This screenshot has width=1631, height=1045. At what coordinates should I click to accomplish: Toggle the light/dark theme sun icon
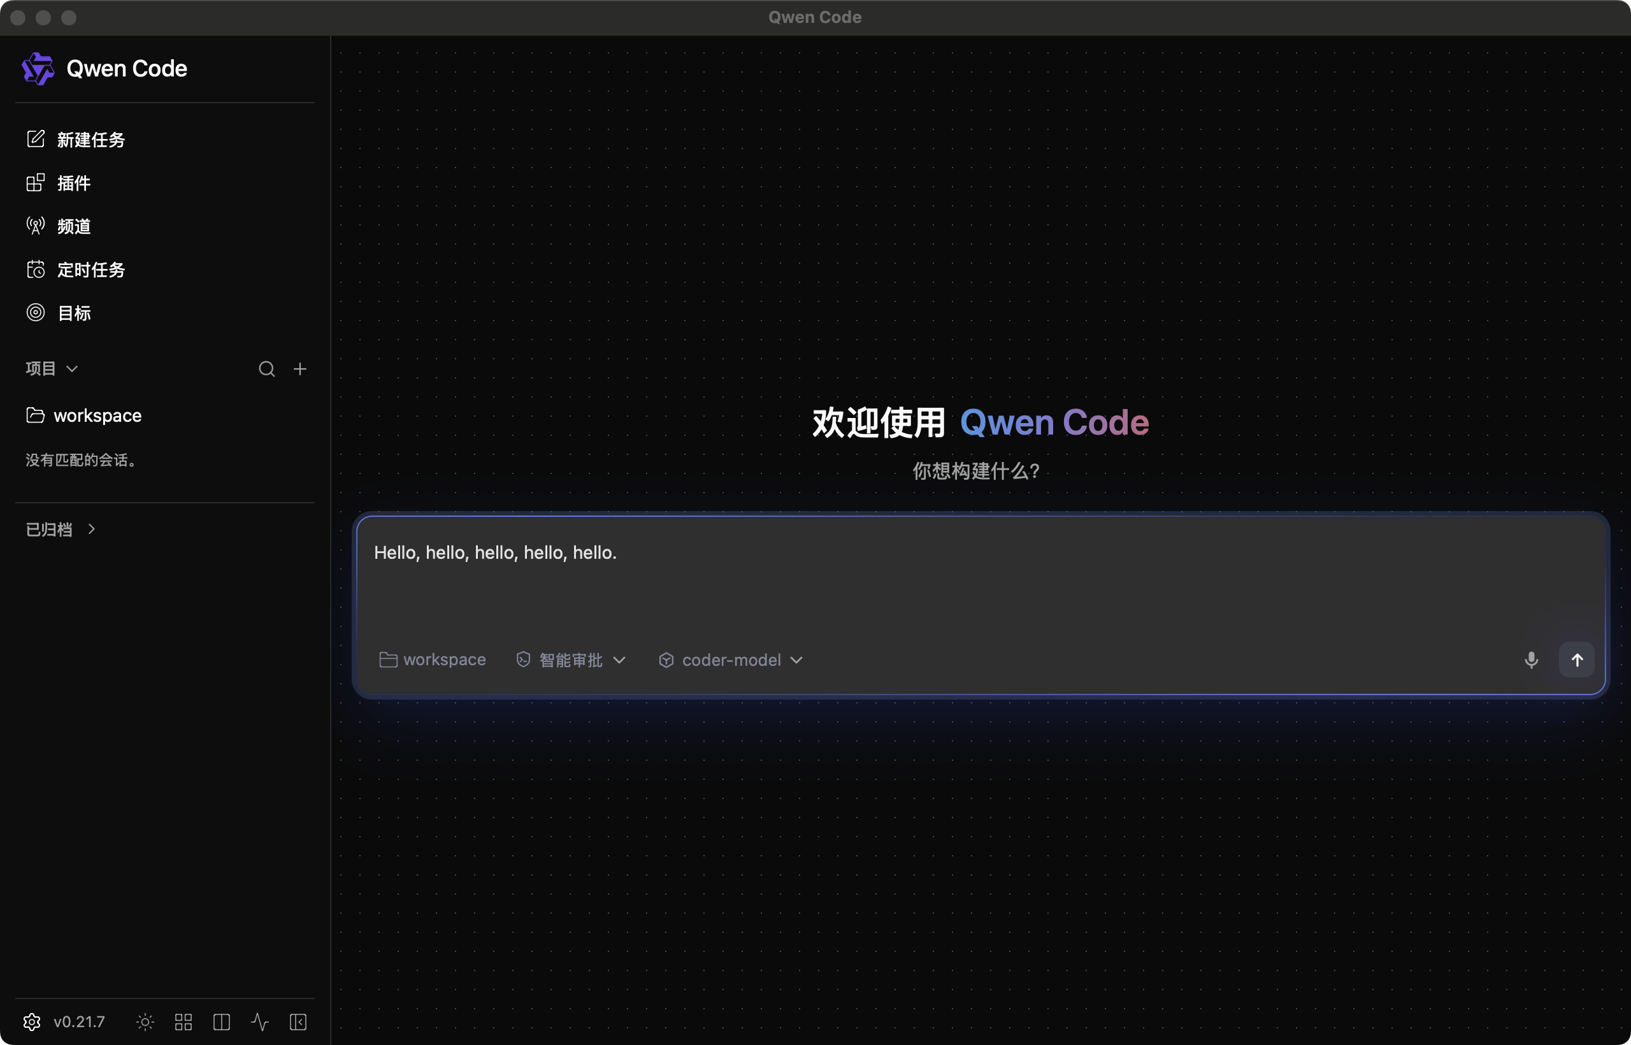(145, 1022)
